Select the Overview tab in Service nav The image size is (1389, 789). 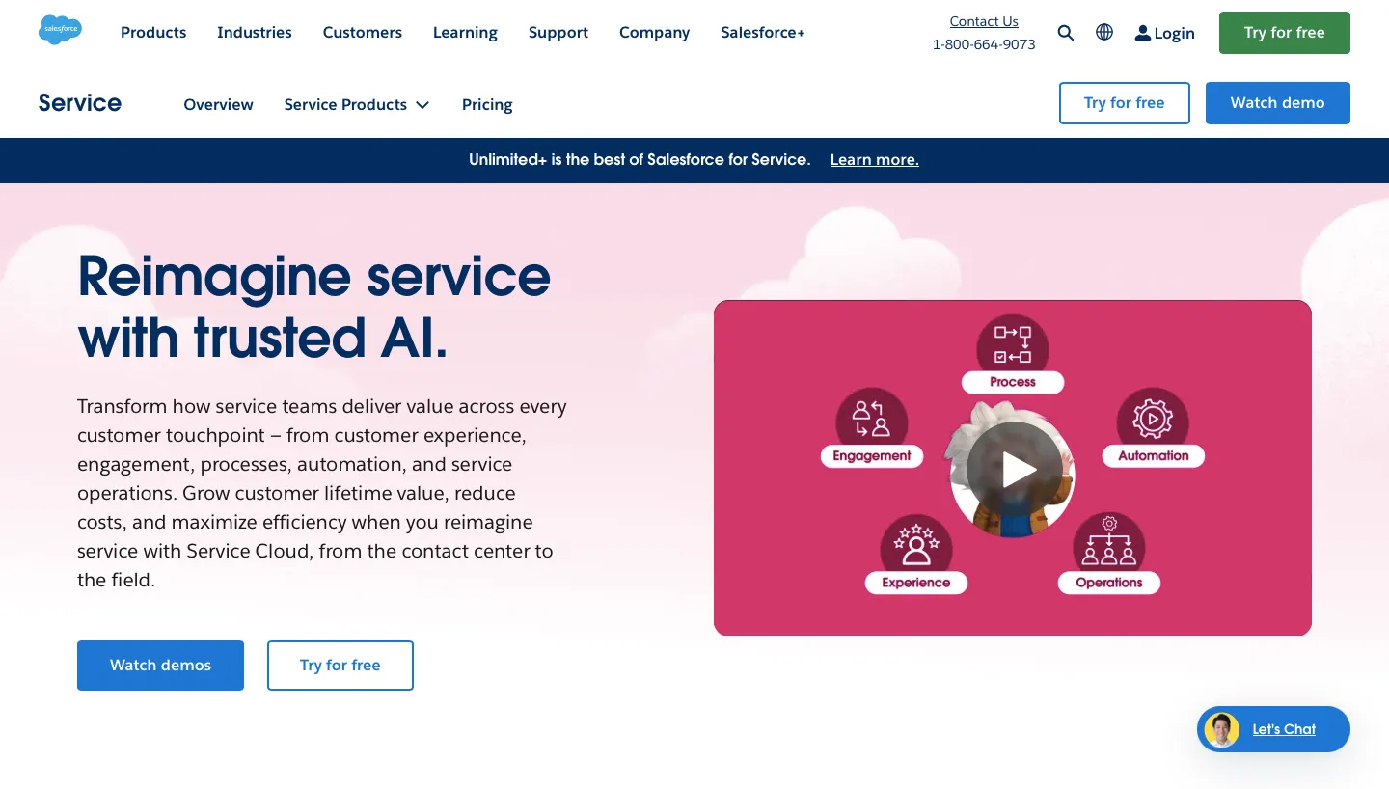pos(219,104)
